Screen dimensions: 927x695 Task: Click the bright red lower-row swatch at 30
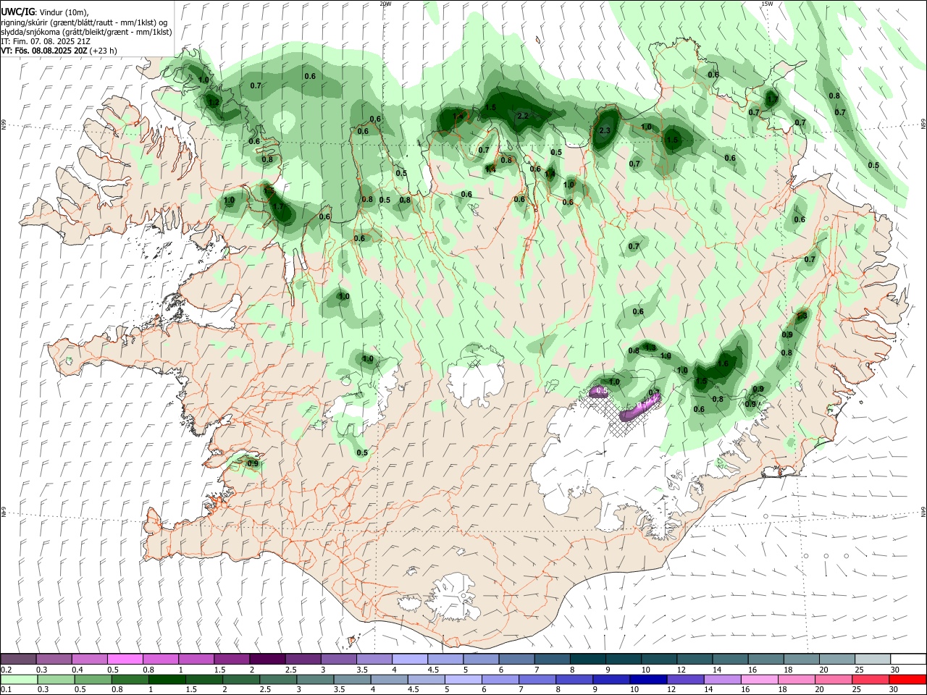(x=907, y=679)
